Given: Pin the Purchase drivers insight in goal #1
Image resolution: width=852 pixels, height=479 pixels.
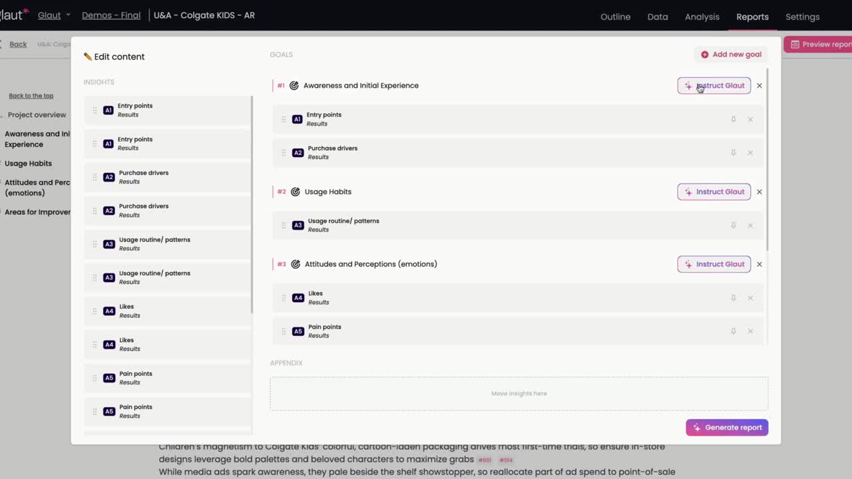Looking at the screenshot, I should coord(734,152).
